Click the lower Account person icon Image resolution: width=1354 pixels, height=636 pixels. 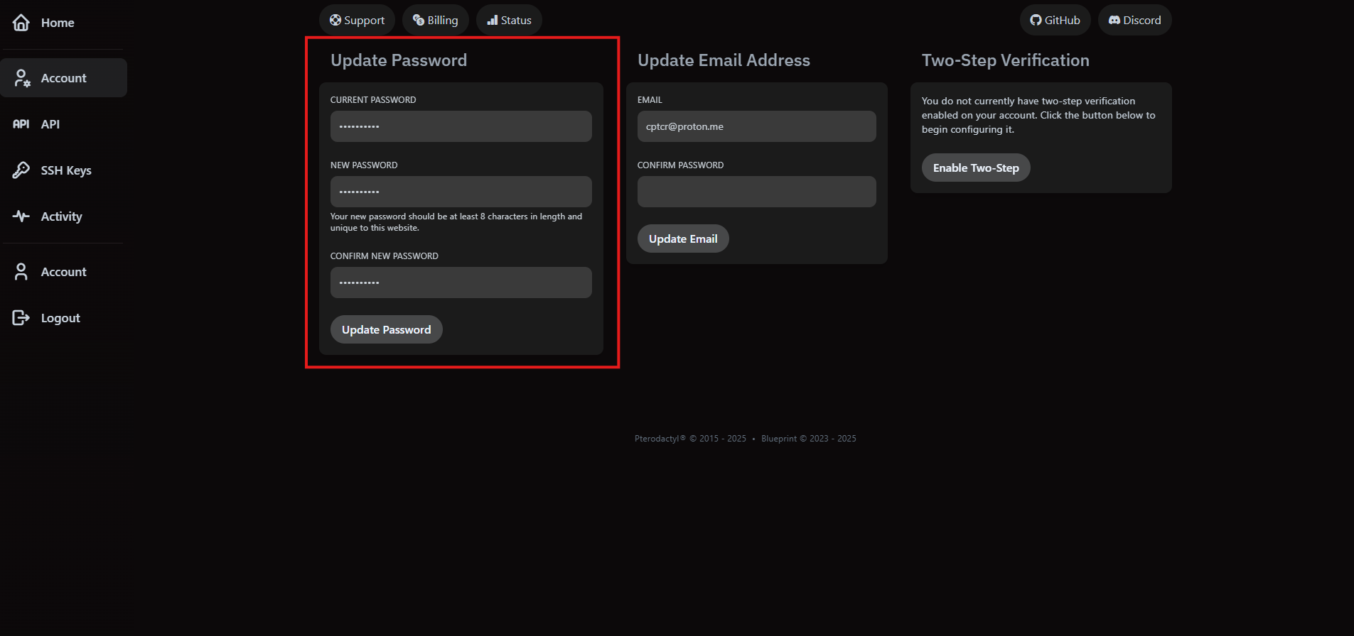tap(21, 272)
